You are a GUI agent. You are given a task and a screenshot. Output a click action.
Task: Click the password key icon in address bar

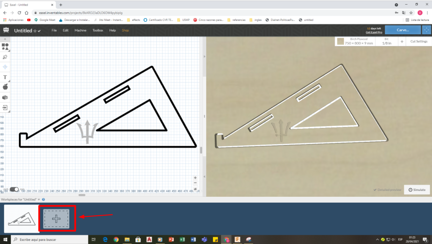click(x=396, y=13)
